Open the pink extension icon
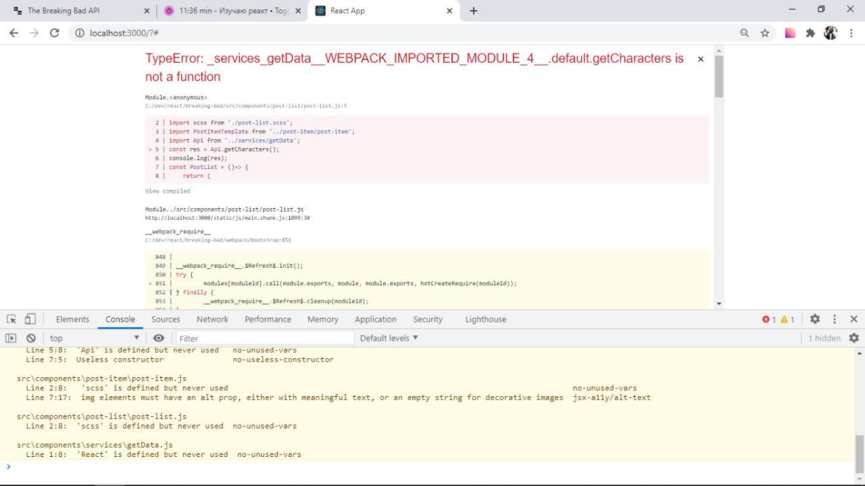Screen dimensions: 865x486 [x=789, y=32]
